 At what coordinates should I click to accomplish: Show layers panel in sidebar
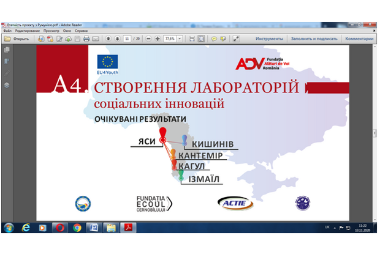coord(7,85)
